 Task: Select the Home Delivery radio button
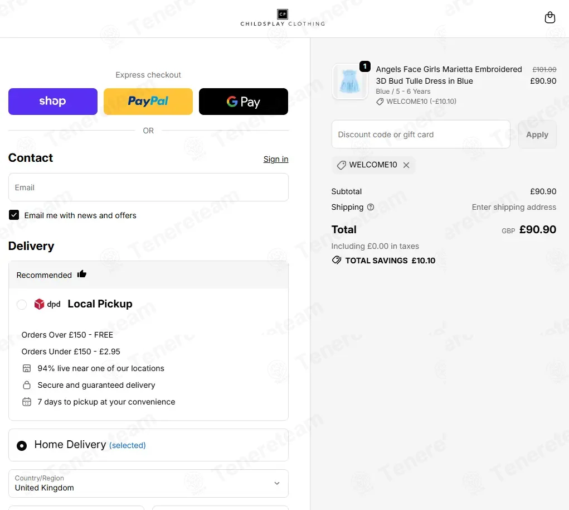[x=22, y=445]
